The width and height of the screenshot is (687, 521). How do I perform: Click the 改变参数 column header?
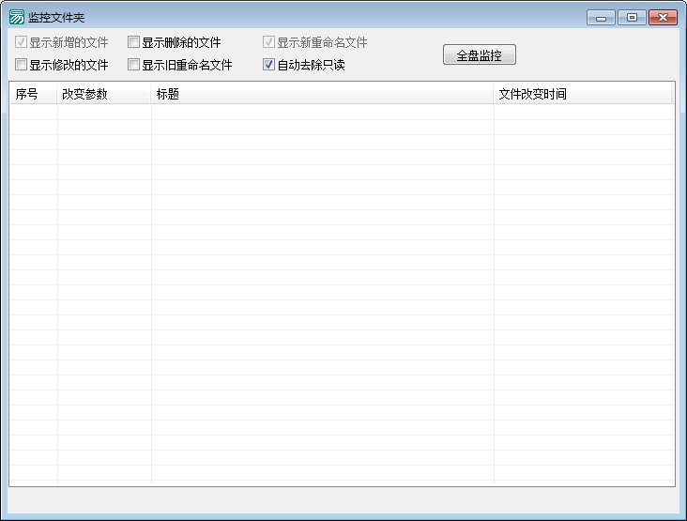104,94
